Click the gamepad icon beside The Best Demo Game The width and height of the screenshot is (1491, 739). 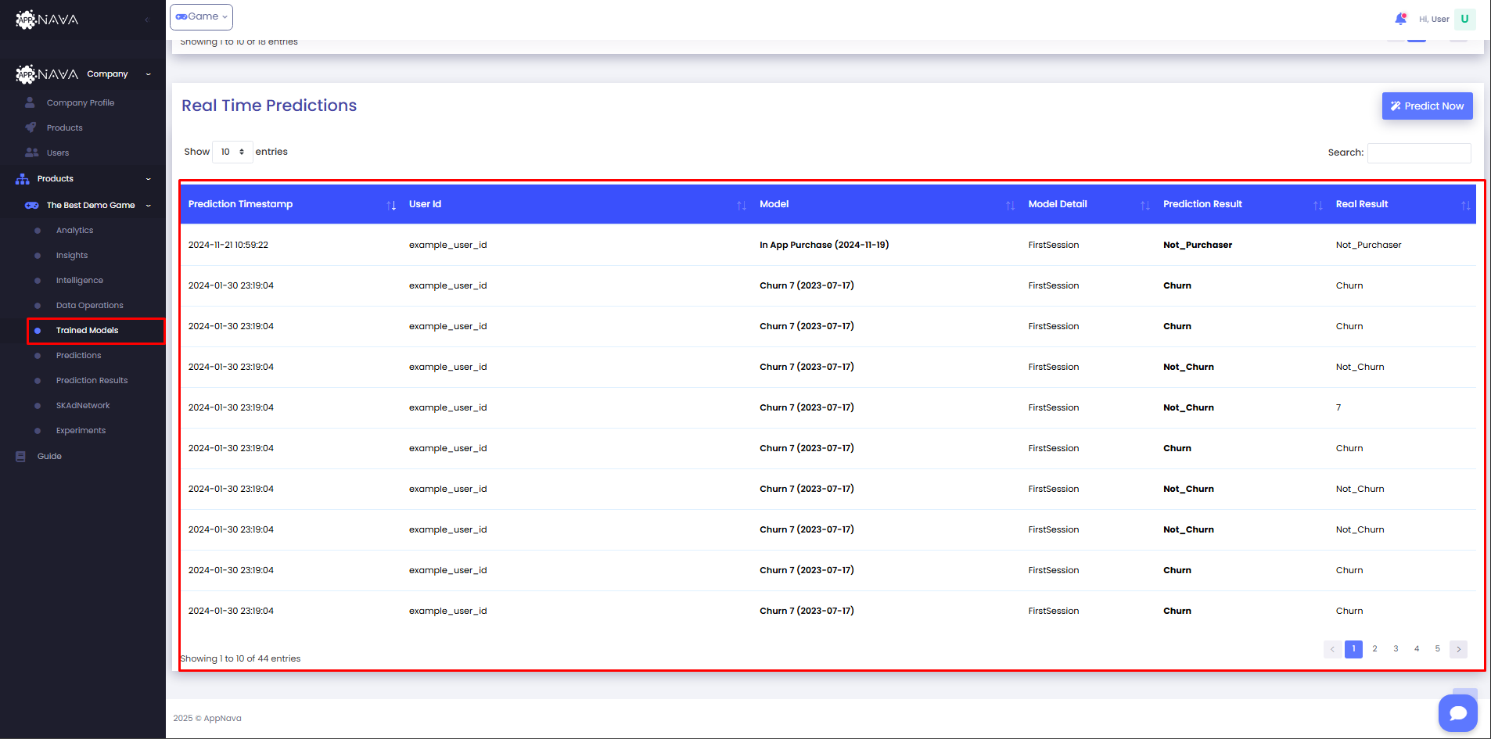click(x=31, y=205)
